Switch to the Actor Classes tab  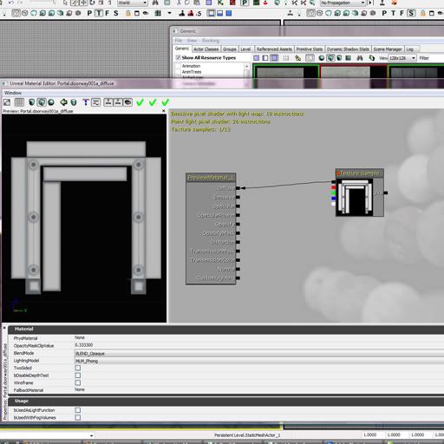pyautogui.click(x=206, y=49)
